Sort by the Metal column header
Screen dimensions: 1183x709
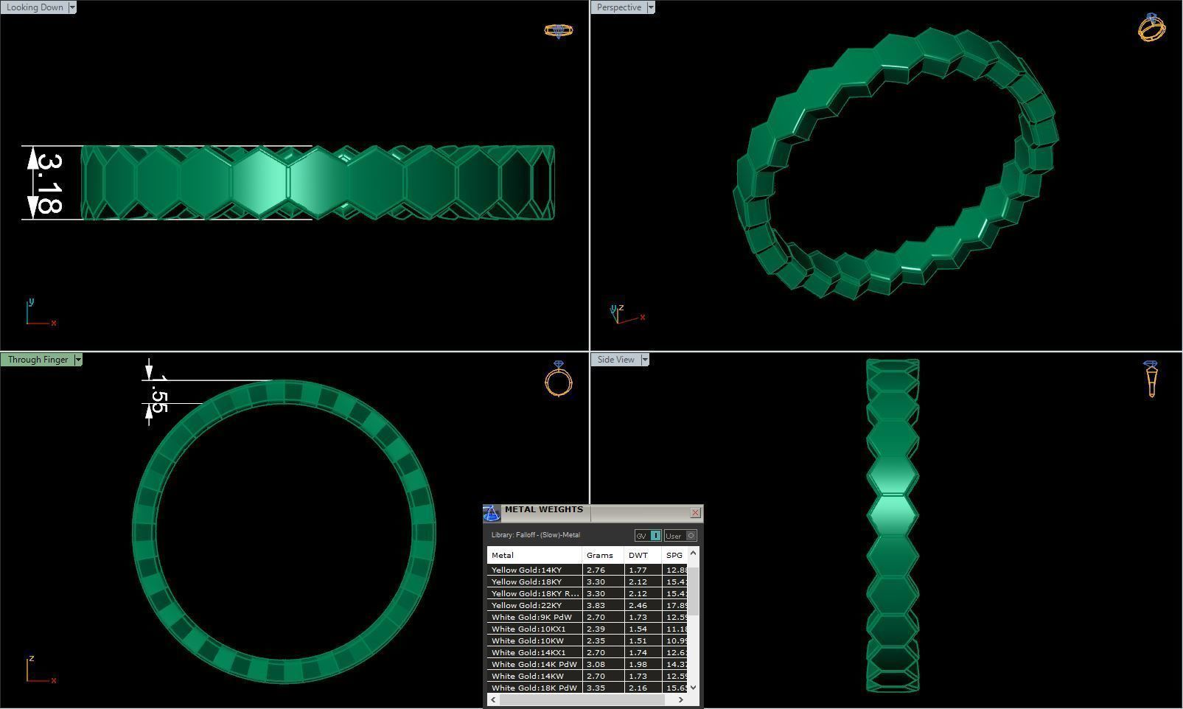click(x=534, y=555)
